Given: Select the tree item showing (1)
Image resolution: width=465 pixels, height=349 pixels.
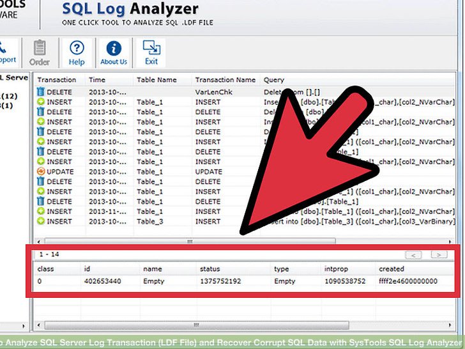Looking at the screenshot, I should pyautogui.click(x=6, y=105).
